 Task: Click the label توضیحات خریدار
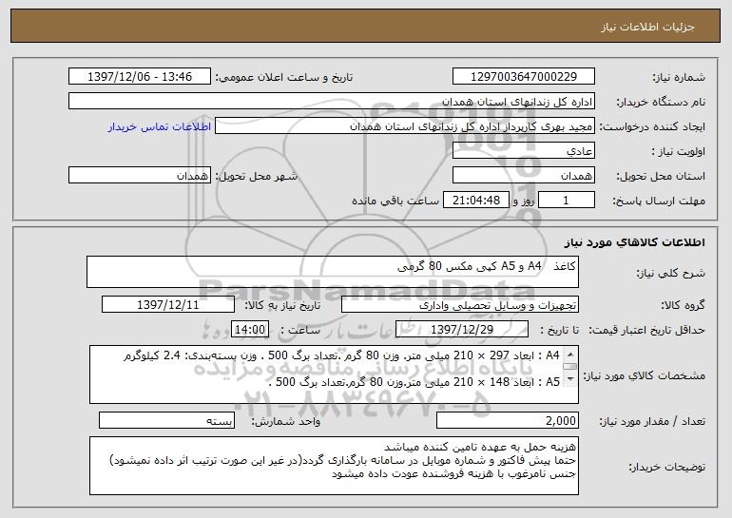666,467
